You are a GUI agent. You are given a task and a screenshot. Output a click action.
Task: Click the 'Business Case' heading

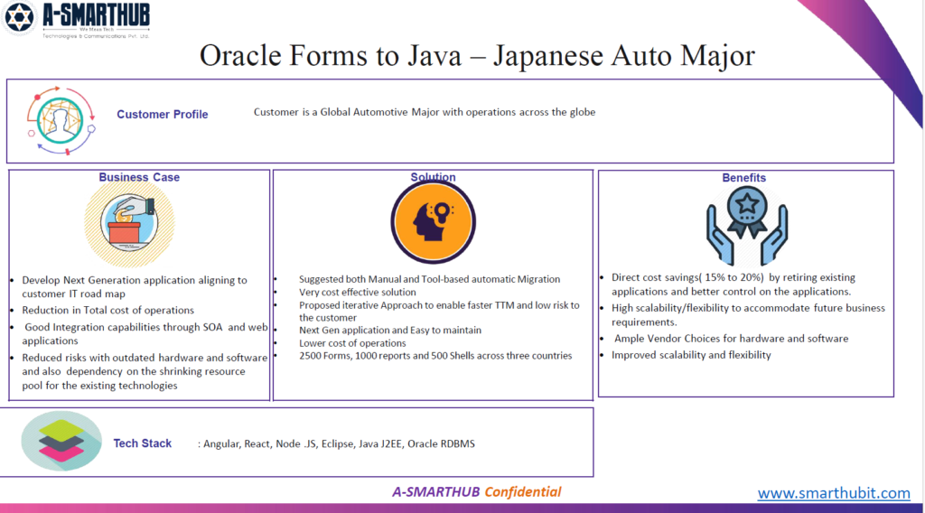click(139, 177)
